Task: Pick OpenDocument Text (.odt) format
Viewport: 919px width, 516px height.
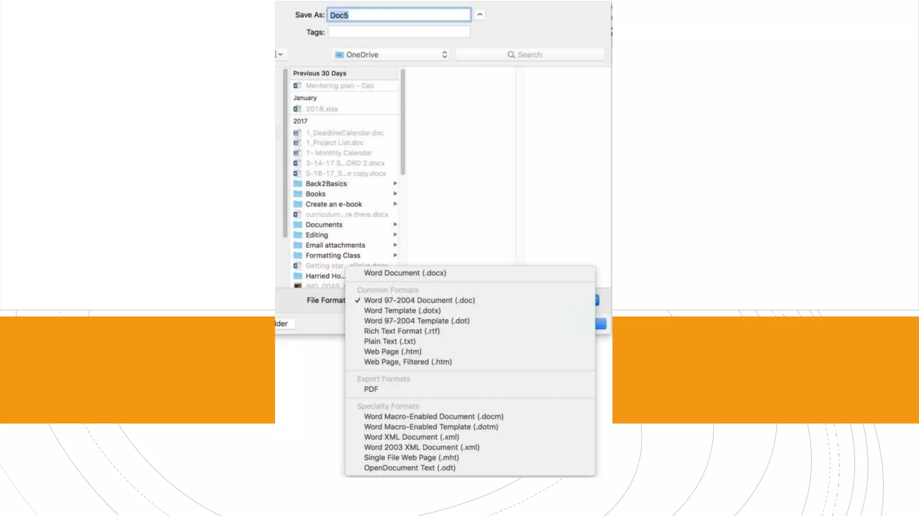Action: coord(409,468)
